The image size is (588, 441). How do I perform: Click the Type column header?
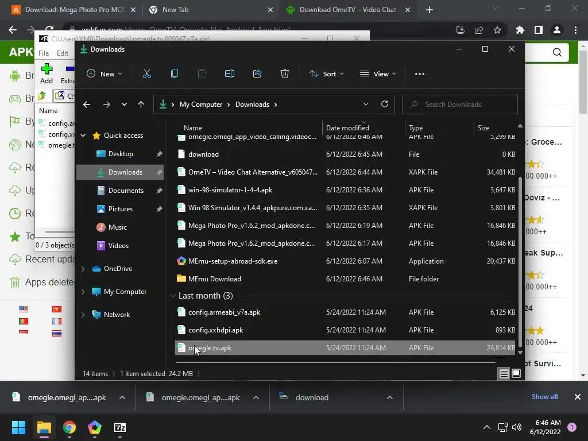tap(416, 128)
